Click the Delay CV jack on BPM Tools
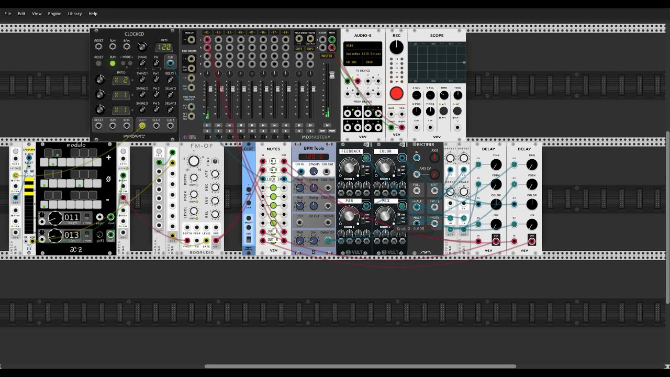Viewport: 670px width, 377px height. pos(328,240)
